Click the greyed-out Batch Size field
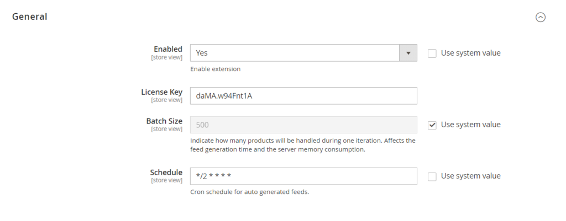This screenshot has height=221, width=566. [x=303, y=125]
